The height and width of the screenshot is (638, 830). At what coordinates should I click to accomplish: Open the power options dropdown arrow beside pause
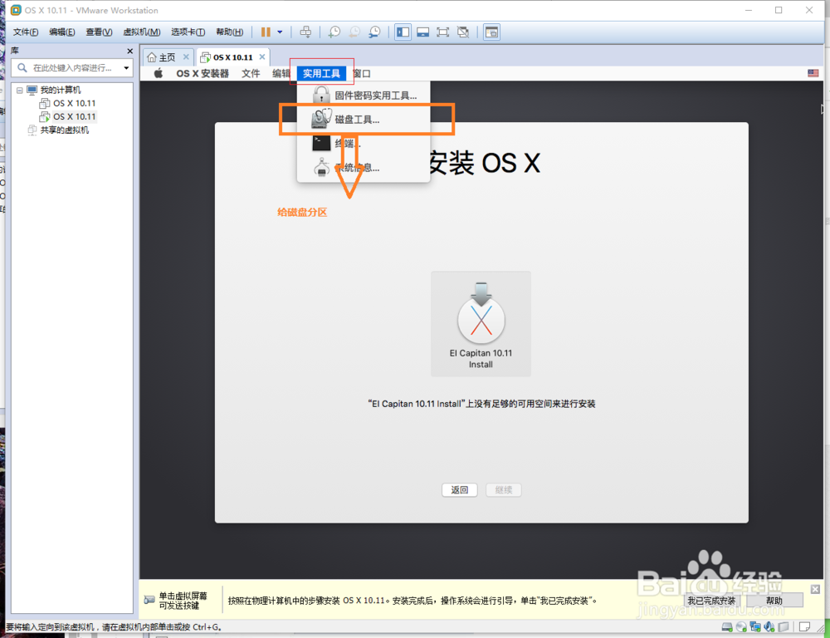(x=280, y=32)
